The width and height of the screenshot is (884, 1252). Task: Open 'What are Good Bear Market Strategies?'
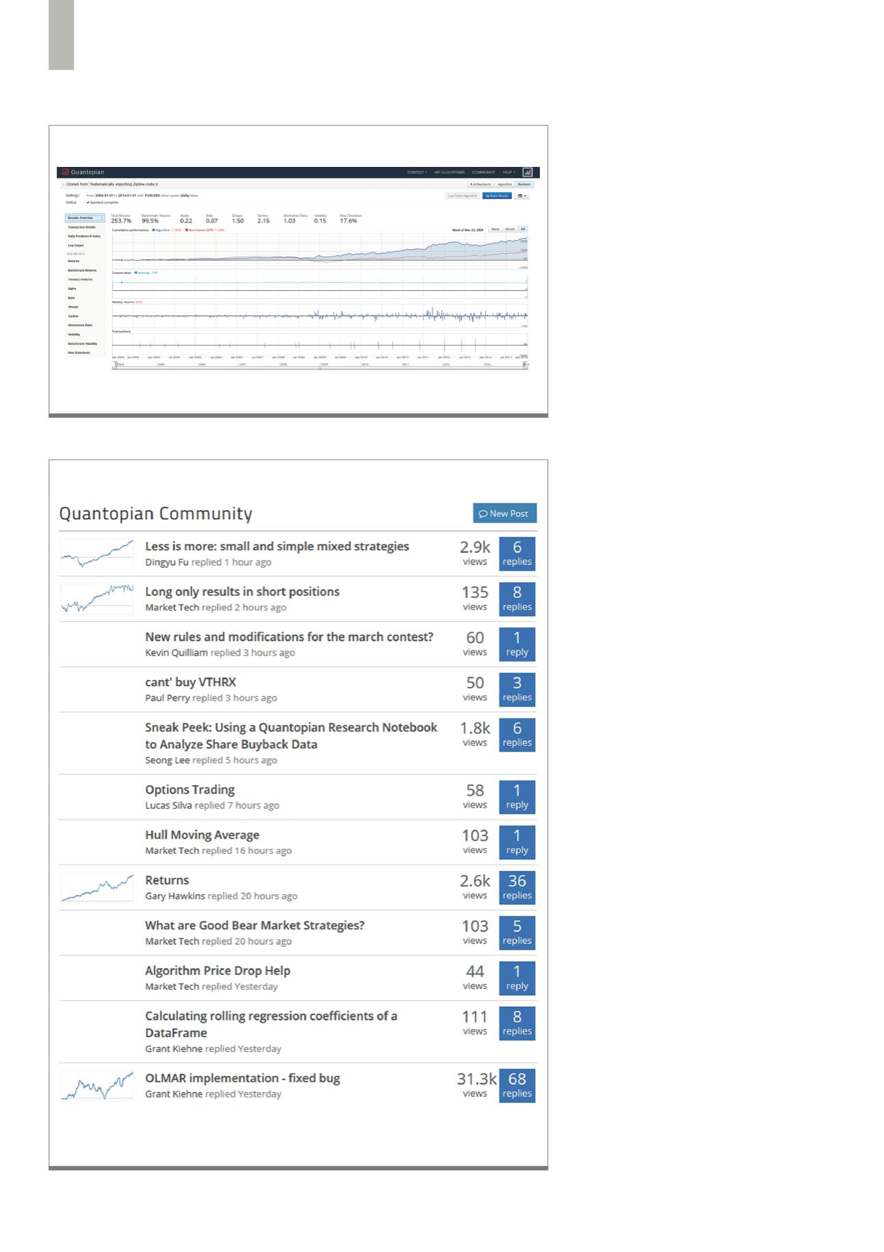255,925
